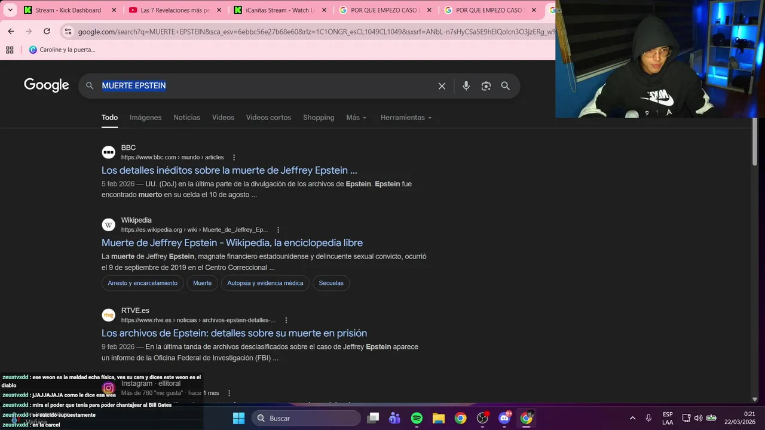
Task: Open Microsoft Teams from the taskbar
Action: pyautogui.click(x=394, y=418)
